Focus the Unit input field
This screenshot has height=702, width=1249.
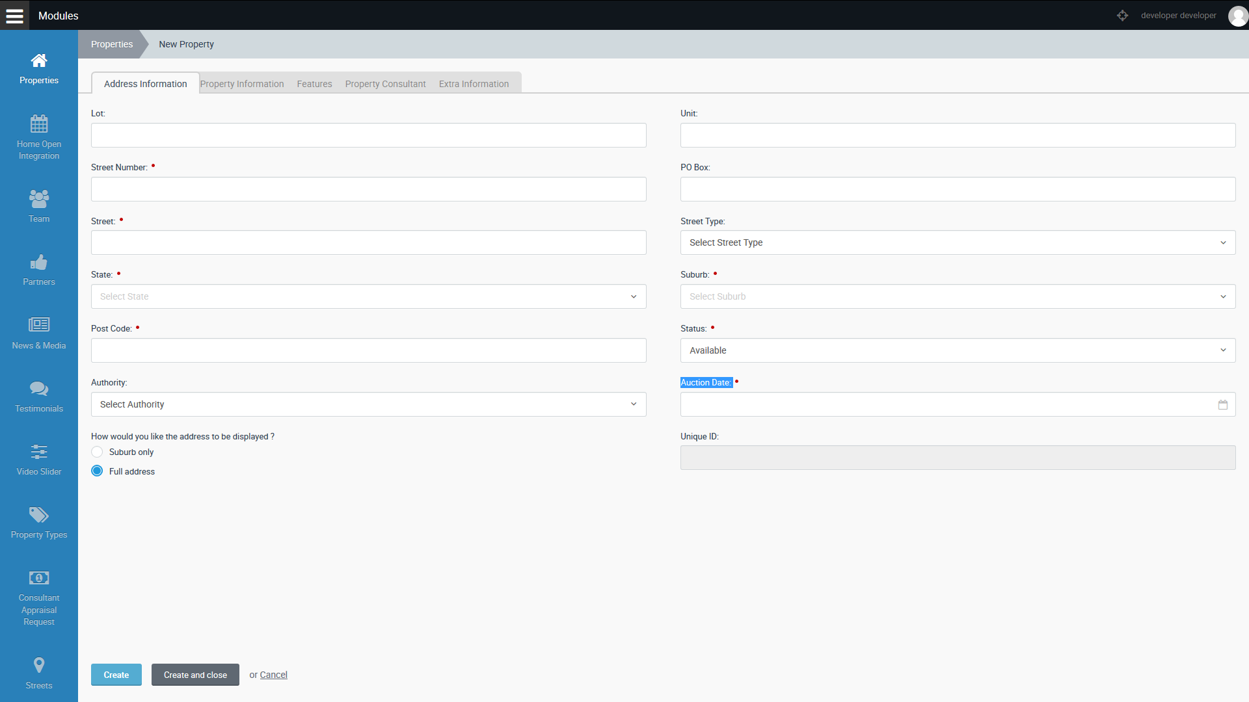pyautogui.click(x=958, y=135)
